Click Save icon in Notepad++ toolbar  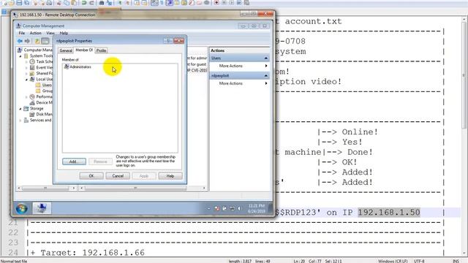click(19, 3)
